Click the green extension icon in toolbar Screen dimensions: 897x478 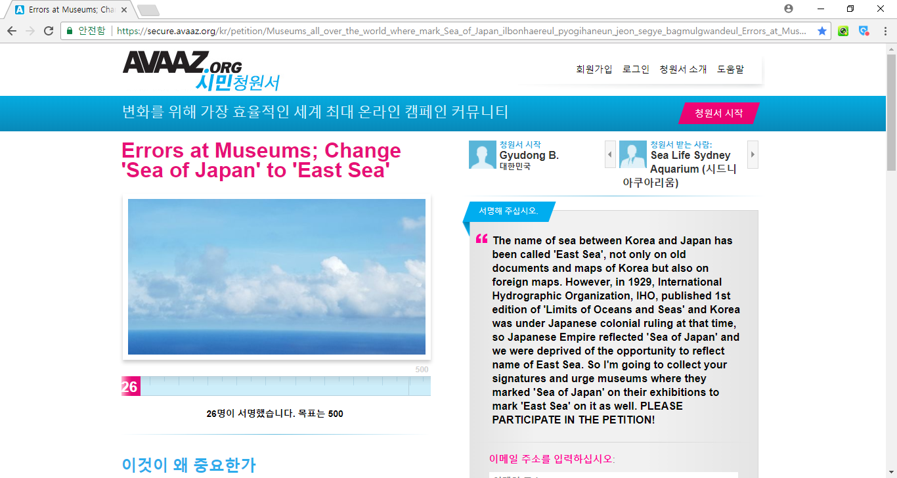843,31
